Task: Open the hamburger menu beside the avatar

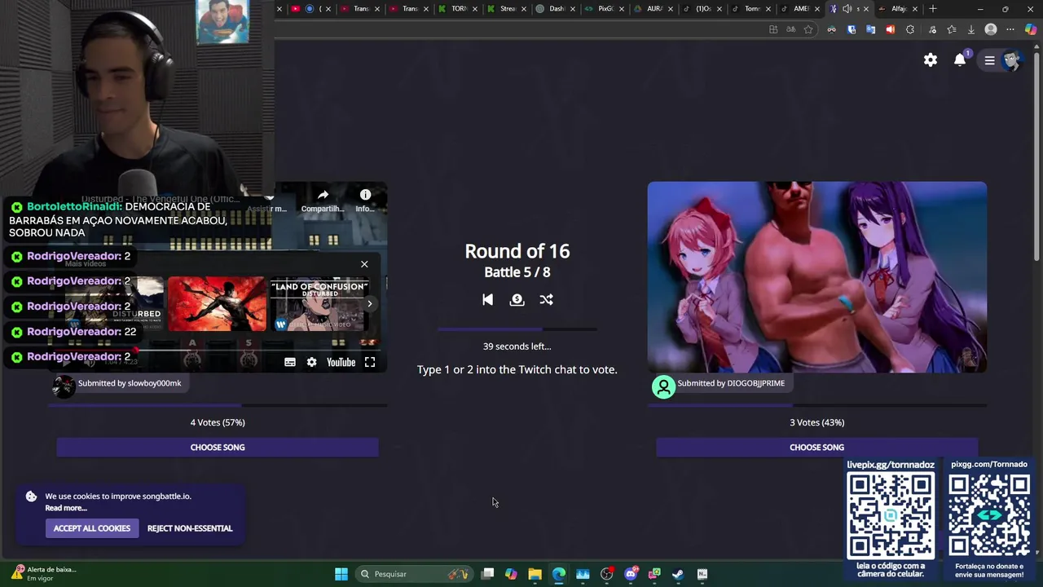Action: [989, 60]
